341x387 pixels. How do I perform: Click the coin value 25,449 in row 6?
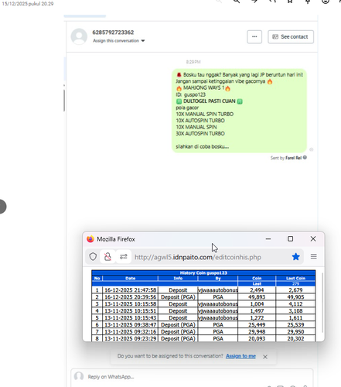257,325
